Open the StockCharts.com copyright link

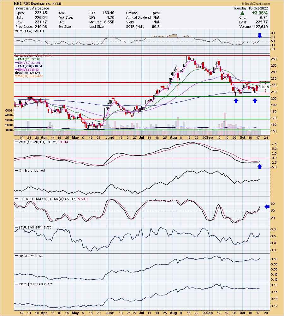coord(256,3)
